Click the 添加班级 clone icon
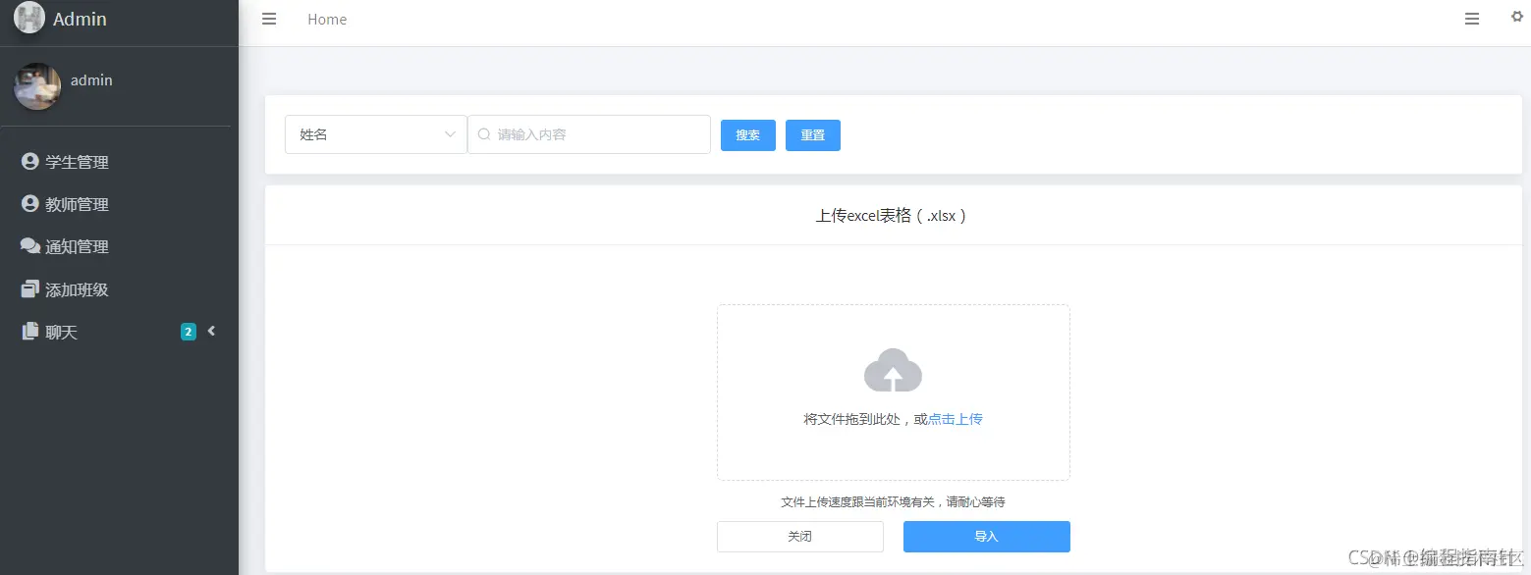 tap(29, 289)
